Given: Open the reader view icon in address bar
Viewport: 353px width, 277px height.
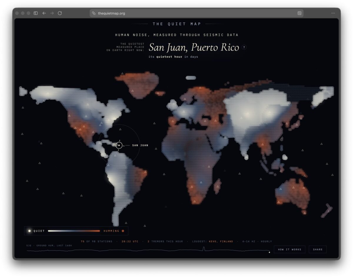Looking at the screenshot, I should (x=299, y=13).
